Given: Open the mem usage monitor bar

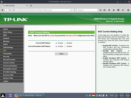Looking at the screenshot, I should point(125,96).
